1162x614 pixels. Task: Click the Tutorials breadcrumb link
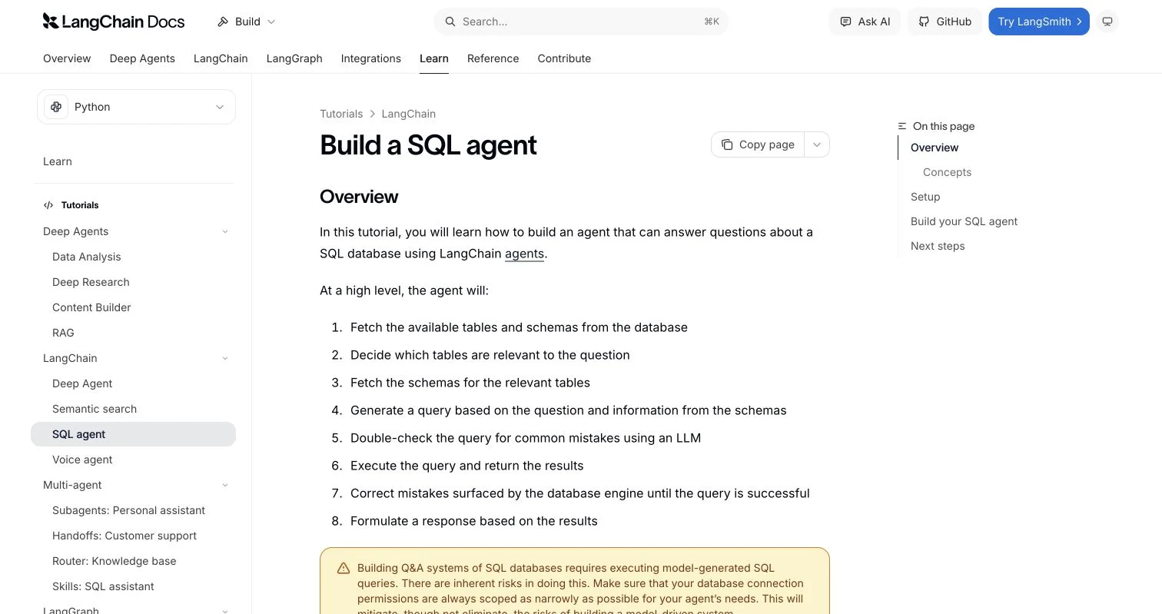coord(341,114)
